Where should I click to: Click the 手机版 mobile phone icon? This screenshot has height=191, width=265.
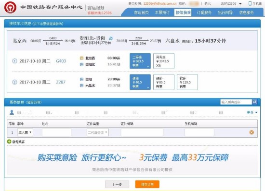[x=250, y=3]
